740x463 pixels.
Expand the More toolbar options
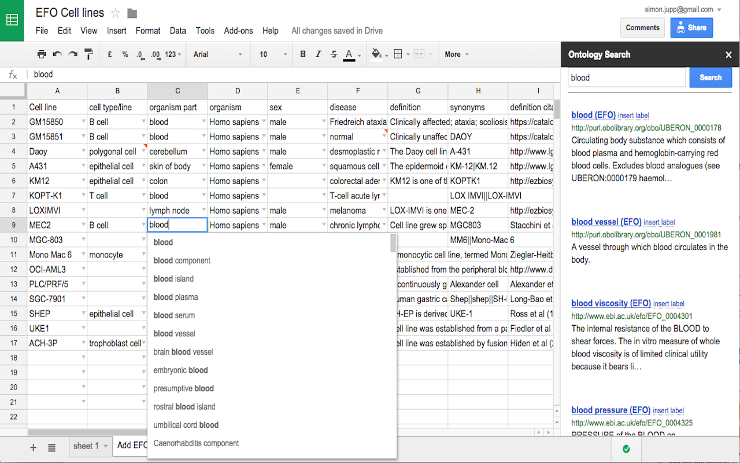click(x=456, y=54)
